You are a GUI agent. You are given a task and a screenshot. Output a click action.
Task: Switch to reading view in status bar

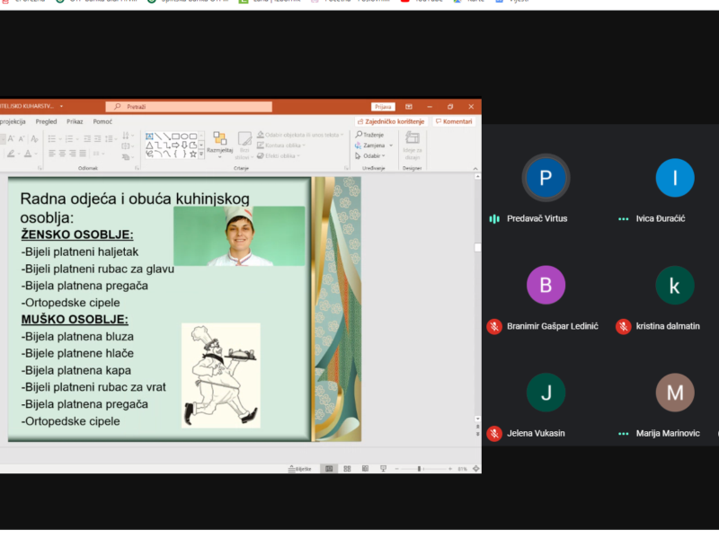coord(365,468)
